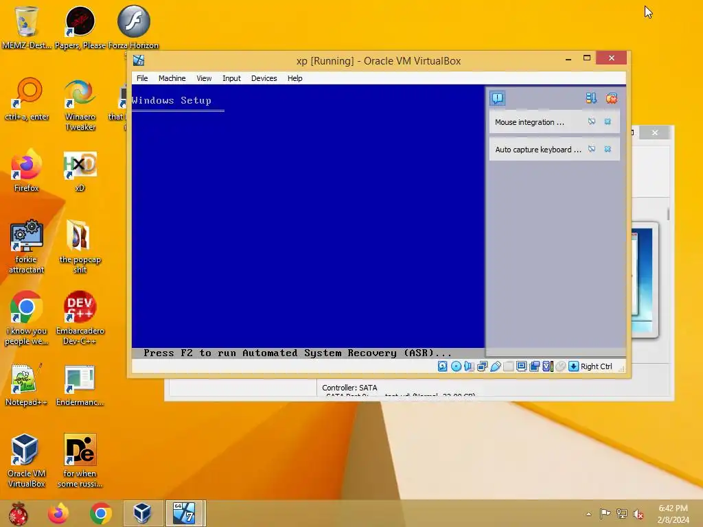Click the VirtualBox window title icon
Image resolution: width=703 pixels, height=527 pixels.
tap(139, 60)
